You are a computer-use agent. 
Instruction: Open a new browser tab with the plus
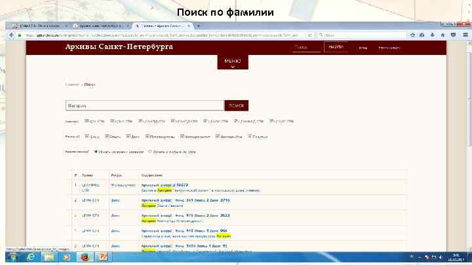pyautogui.click(x=199, y=26)
